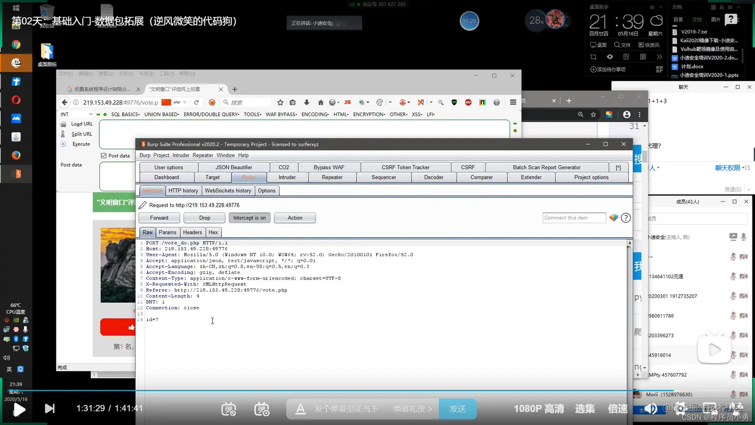Viewport: 755px width, 425px height.
Task: Open 计划.docx in documents widget
Action: pos(692,66)
